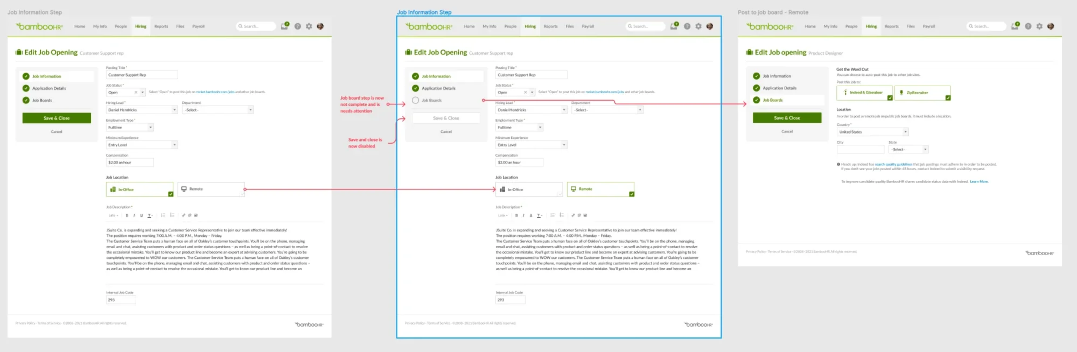This screenshot has width=1077, height=352.
Task: Click Bold icon in middle frame editor
Action: click(x=516, y=215)
